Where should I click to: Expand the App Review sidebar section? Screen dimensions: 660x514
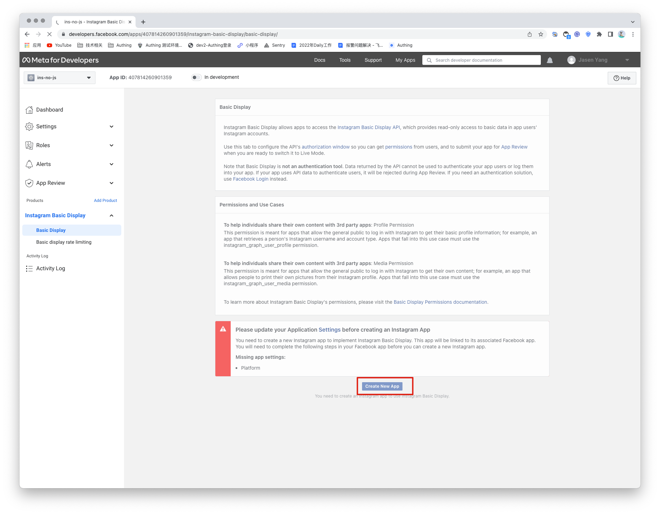(x=111, y=183)
